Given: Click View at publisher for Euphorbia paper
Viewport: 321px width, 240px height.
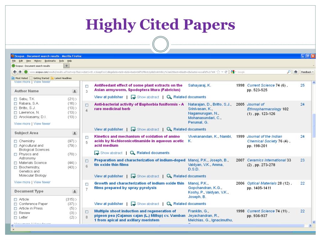Looking at the screenshot, I should point(108,129).
